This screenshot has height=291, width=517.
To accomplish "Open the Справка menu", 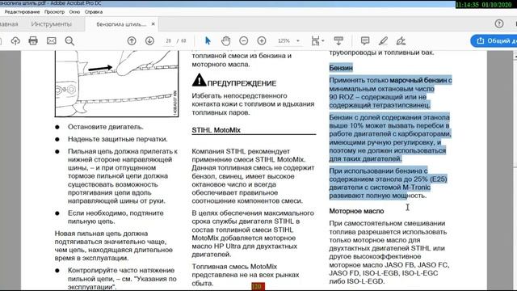I will pos(94,12).
